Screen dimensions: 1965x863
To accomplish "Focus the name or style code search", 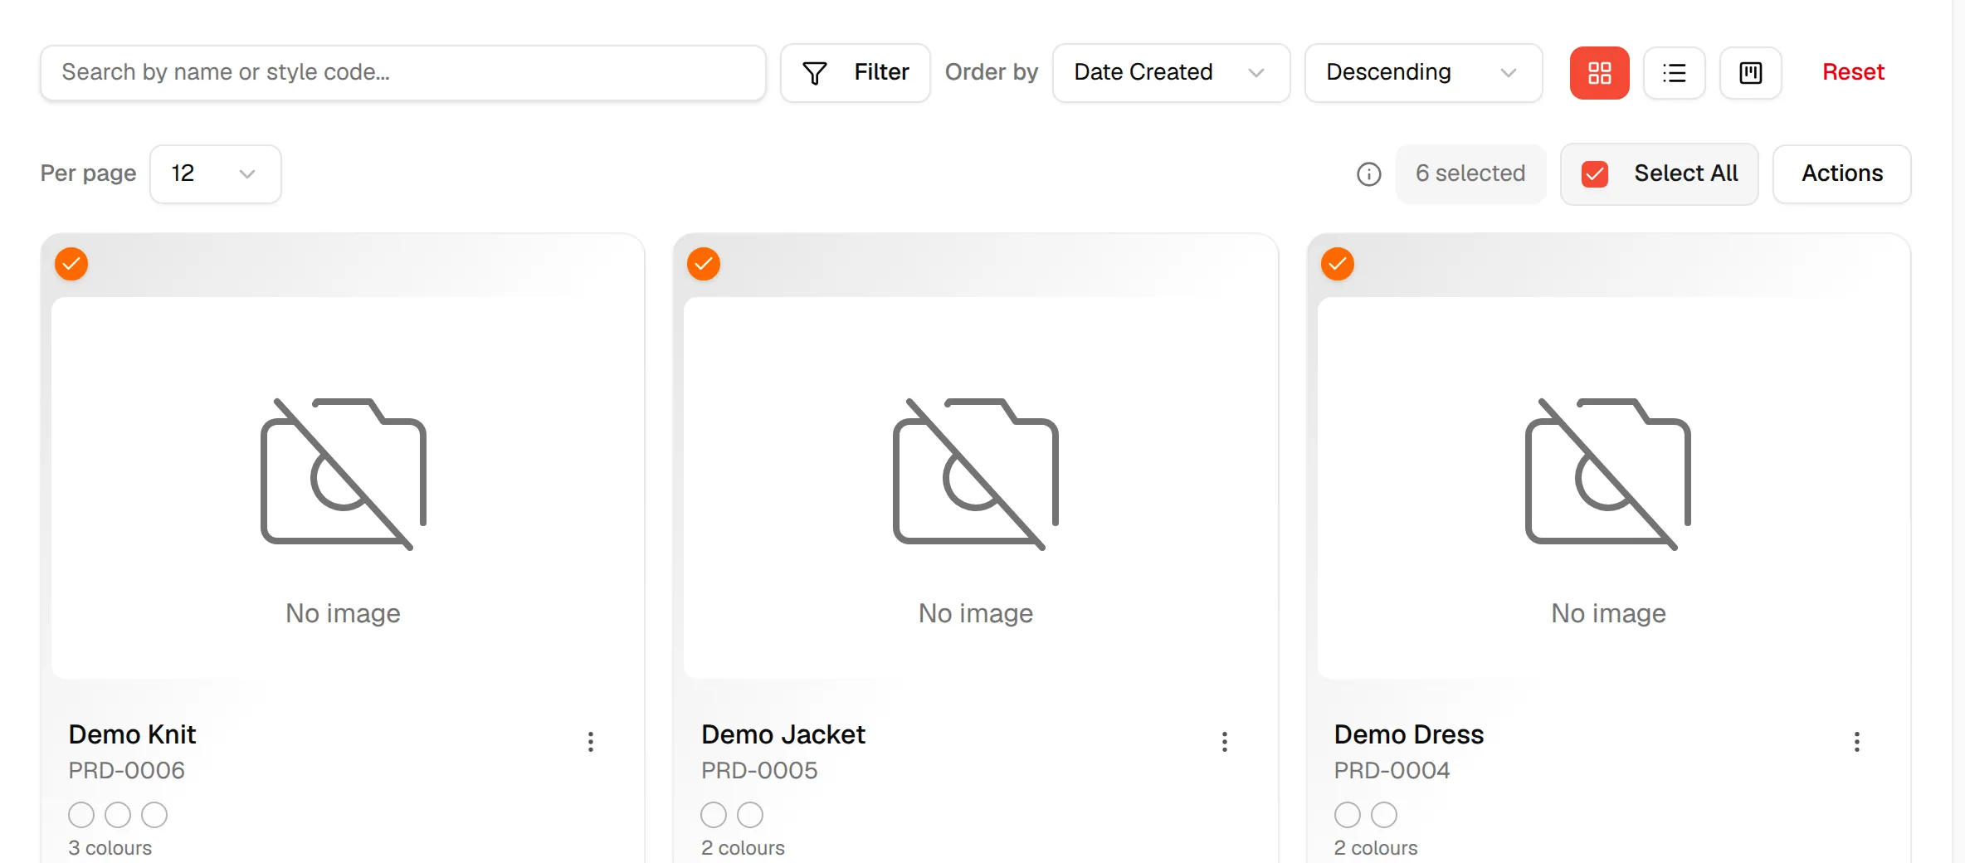I will [x=403, y=73].
